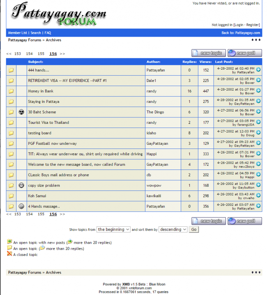
Task: Open Archives in bottom breadcrumb
Action: point(53,272)
